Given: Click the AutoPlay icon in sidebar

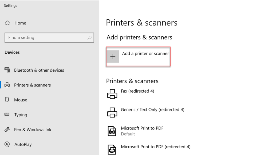Looking at the screenshot, I should pyautogui.click(x=7, y=144).
